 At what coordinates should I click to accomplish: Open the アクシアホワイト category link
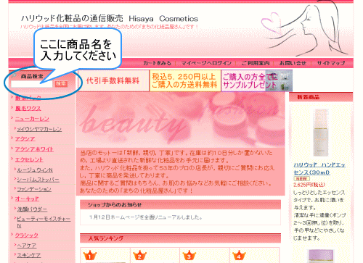(34, 149)
